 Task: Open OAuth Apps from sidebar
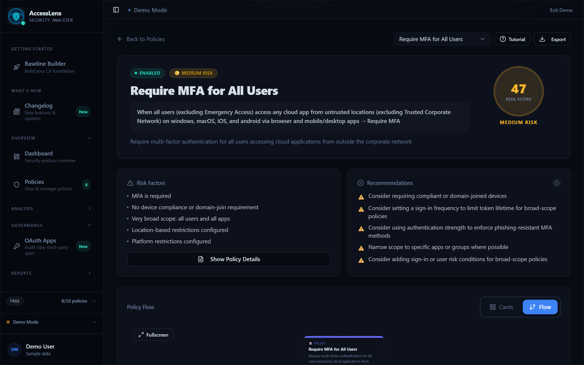point(52,246)
